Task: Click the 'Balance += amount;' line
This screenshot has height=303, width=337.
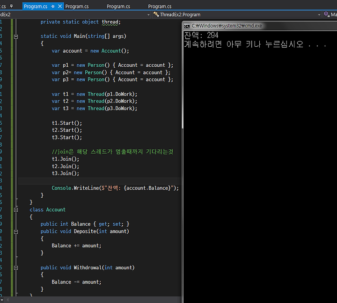Action: click(x=76, y=246)
